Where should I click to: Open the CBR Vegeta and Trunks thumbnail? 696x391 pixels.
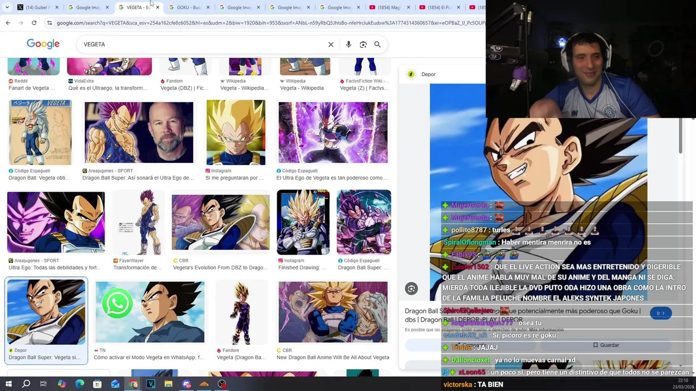[x=333, y=312]
